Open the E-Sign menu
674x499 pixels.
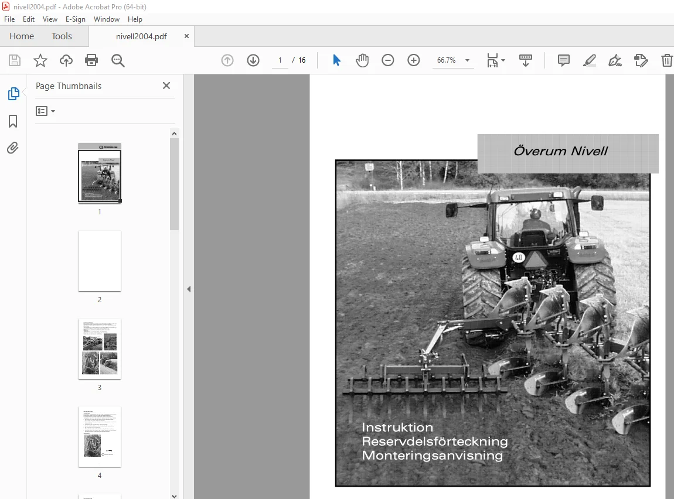(x=75, y=19)
